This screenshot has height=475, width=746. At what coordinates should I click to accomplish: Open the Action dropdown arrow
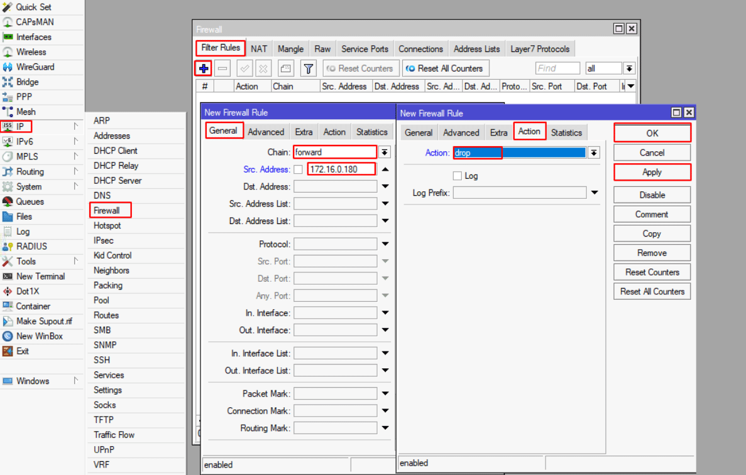594,153
